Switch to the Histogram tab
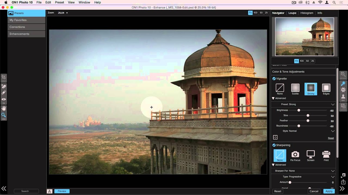348x195 pixels. point(307,13)
